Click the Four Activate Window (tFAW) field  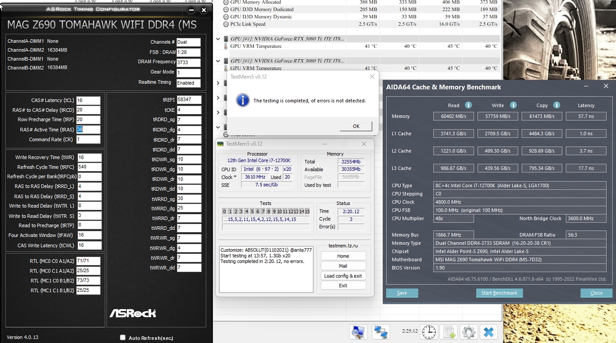89,235
